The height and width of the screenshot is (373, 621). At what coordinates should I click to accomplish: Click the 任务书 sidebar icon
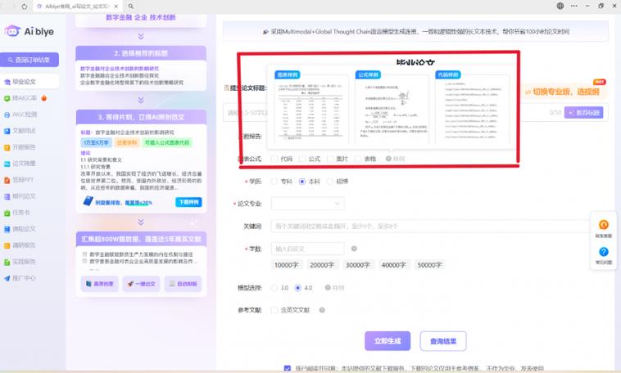point(7,213)
